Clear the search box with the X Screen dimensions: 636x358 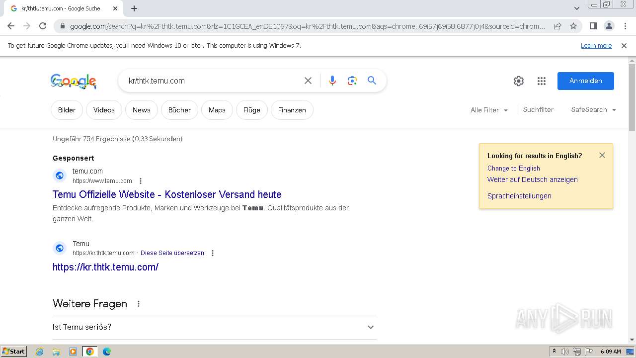click(x=308, y=81)
